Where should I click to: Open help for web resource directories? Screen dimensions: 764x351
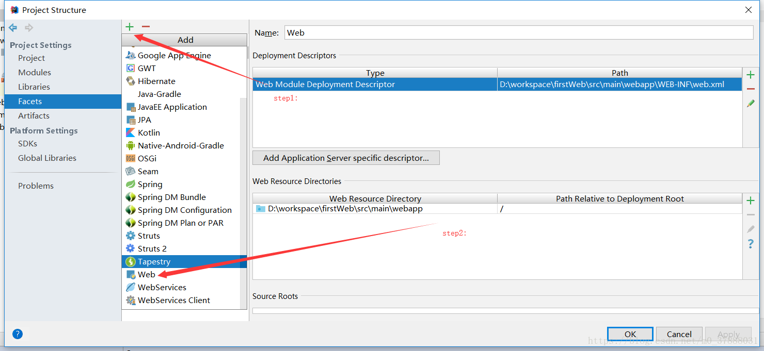(751, 244)
